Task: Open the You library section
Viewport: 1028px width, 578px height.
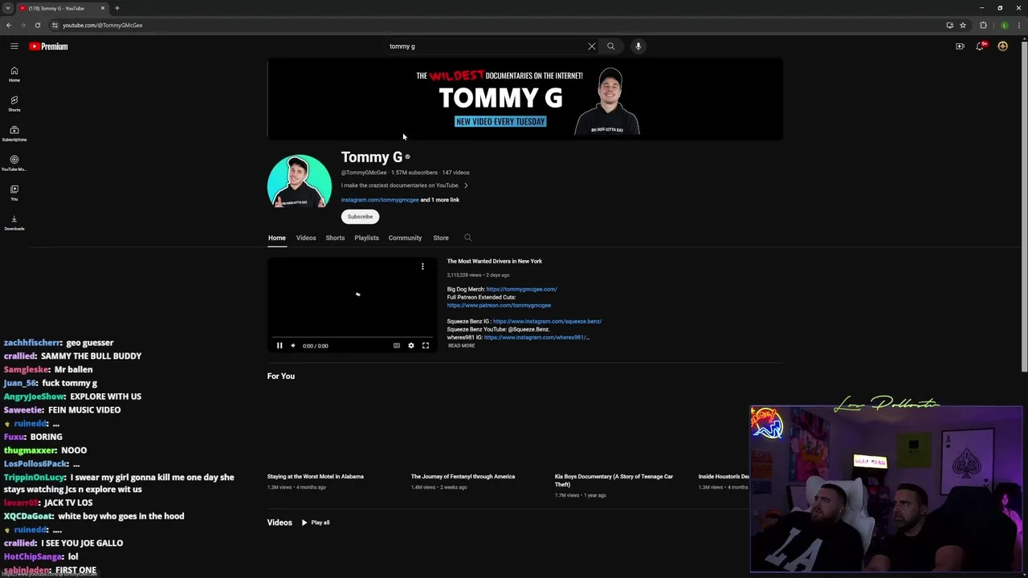Action: coord(14,193)
